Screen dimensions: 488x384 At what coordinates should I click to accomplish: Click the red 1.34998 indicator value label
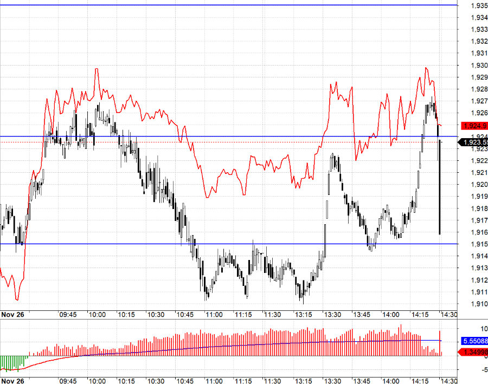[473, 353]
